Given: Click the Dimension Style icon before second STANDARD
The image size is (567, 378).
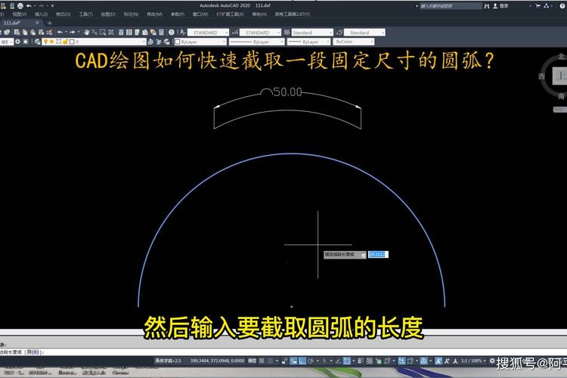Looking at the screenshot, I should 235,33.
